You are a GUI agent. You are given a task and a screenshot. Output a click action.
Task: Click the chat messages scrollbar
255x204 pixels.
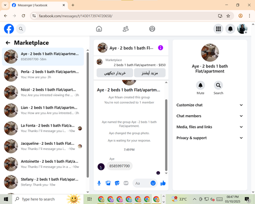coord(166,135)
